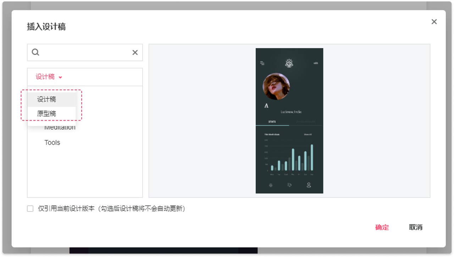Click the hamburger menu icon in the preview
The height and width of the screenshot is (257, 454).
(x=262, y=63)
